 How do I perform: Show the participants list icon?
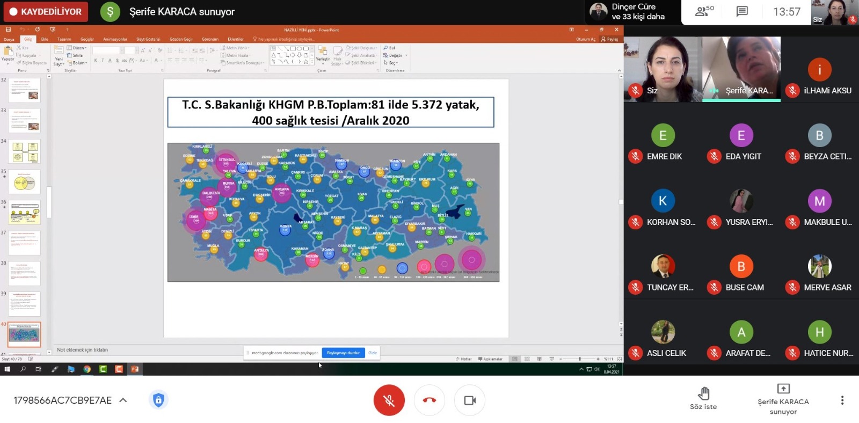click(x=704, y=11)
